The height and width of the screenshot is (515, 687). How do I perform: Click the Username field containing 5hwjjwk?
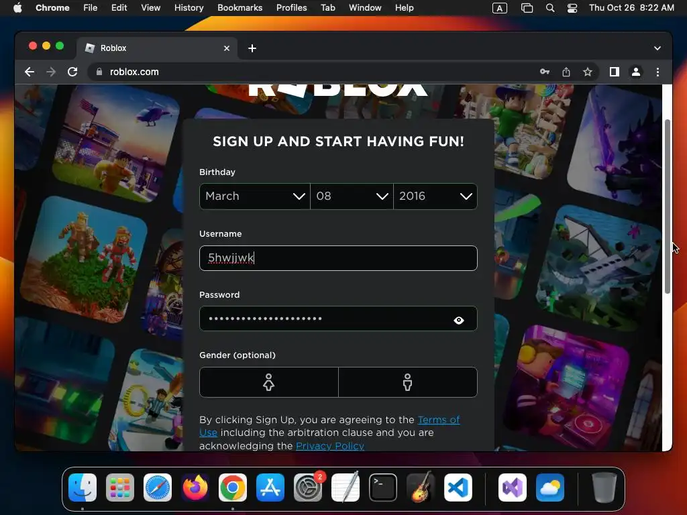click(x=338, y=258)
